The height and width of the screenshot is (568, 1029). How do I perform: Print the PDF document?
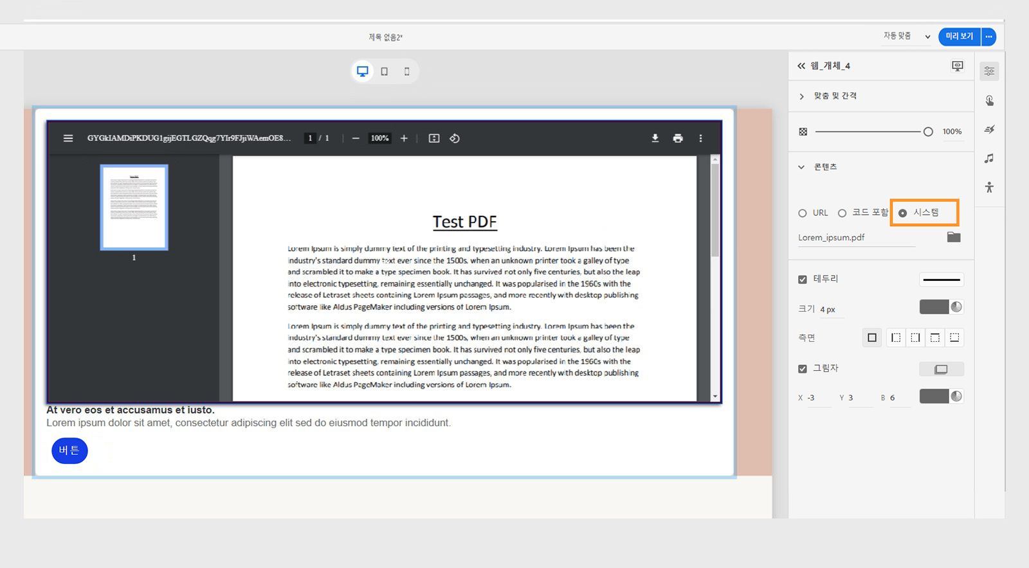point(678,138)
